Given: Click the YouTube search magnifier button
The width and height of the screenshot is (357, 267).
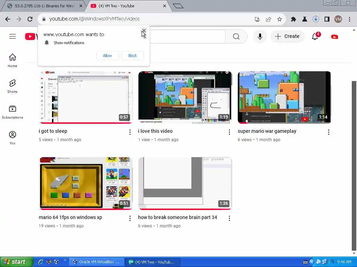Looking at the screenshot, I should point(236,36).
